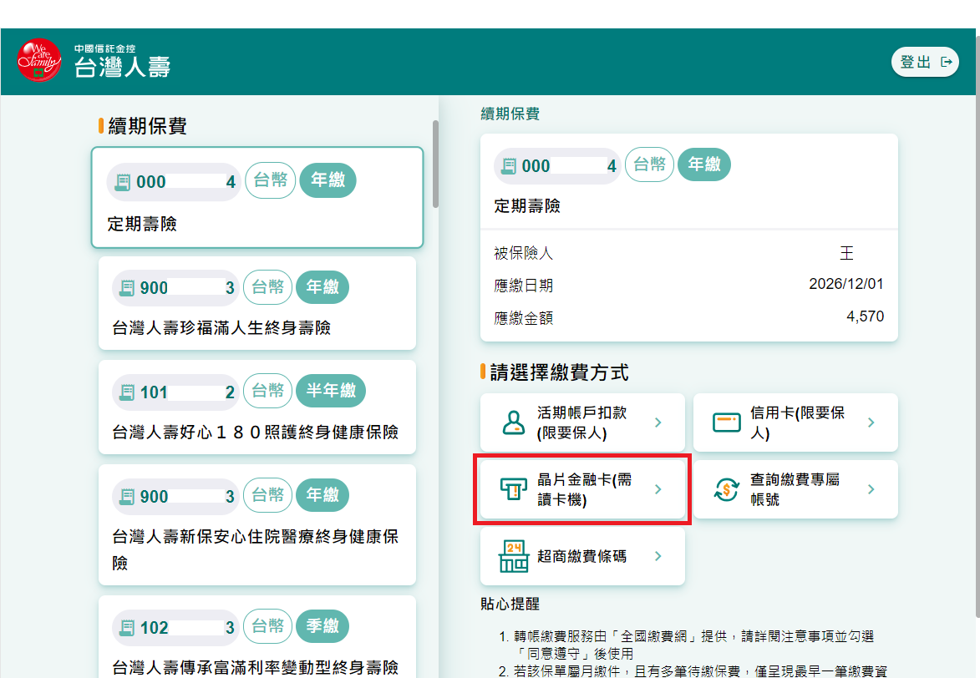
Task: Click the 24 convenience store icon
Action: (514, 556)
